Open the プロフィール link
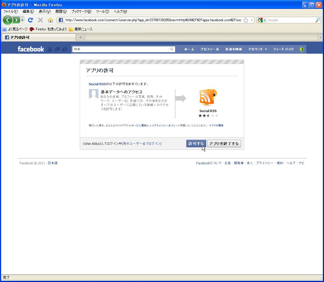 click(x=209, y=49)
